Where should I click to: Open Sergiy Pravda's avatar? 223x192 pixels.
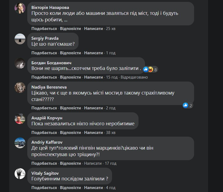[20, 39]
